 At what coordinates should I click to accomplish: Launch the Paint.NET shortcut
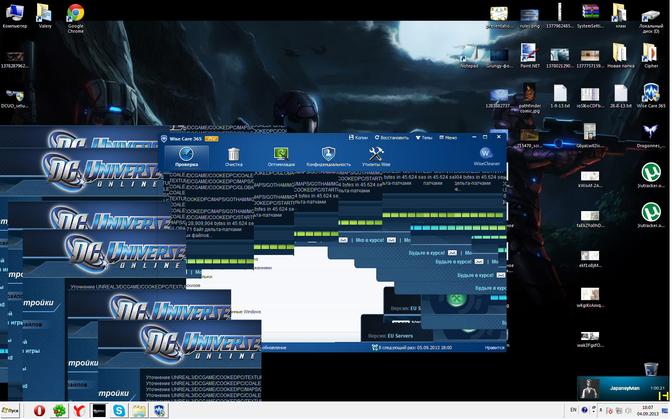click(530, 57)
